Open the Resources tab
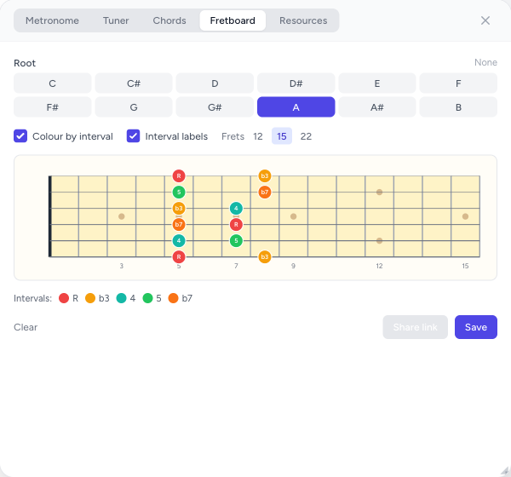 (303, 20)
